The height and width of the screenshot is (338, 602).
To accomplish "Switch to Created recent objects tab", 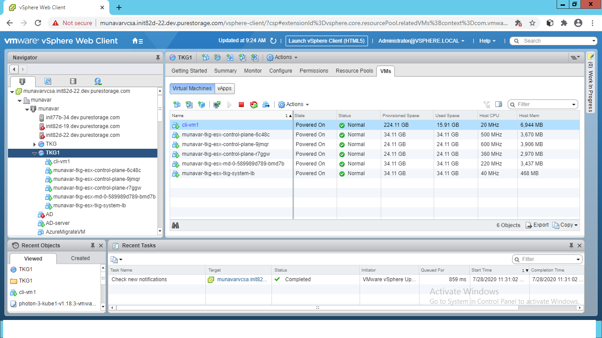I will coord(80,258).
